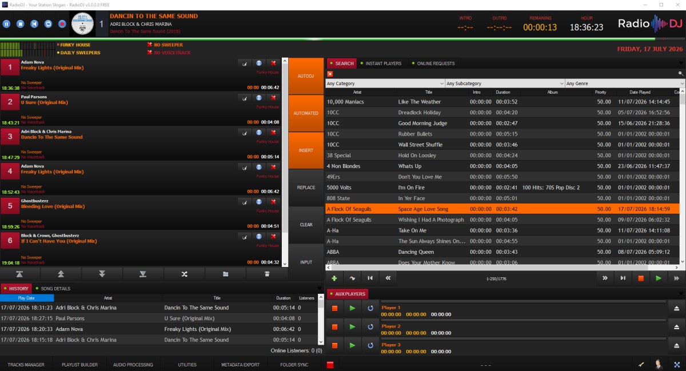Toggle the AUTODJ mode button
Viewport: 686px width, 371px height.
[x=306, y=76]
